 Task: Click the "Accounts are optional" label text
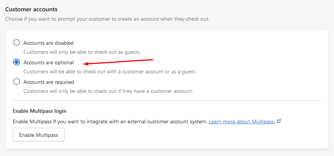[48, 62]
